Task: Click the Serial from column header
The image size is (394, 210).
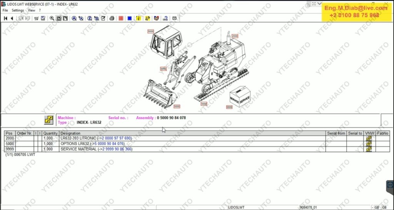Action: point(336,133)
